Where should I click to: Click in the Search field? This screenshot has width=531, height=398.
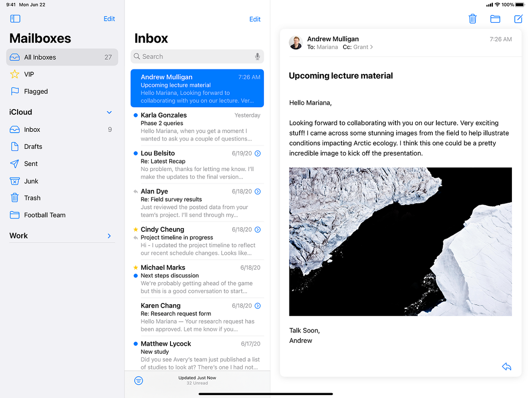pos(197,56)
